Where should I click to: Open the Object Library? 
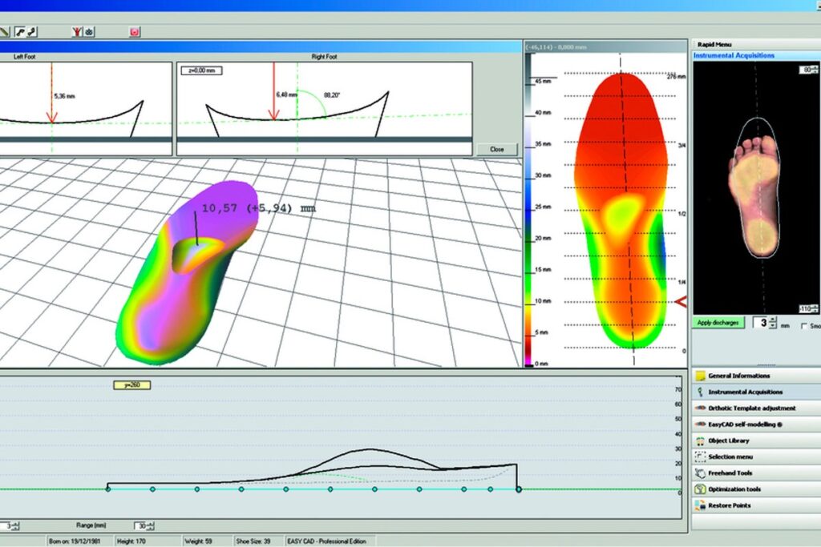click(x=756, y=440)
